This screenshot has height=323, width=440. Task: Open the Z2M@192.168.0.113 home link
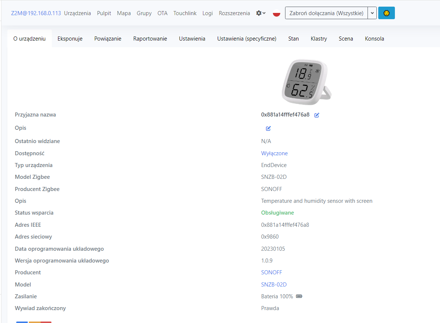pyautogui.click(x=36, y=13)
